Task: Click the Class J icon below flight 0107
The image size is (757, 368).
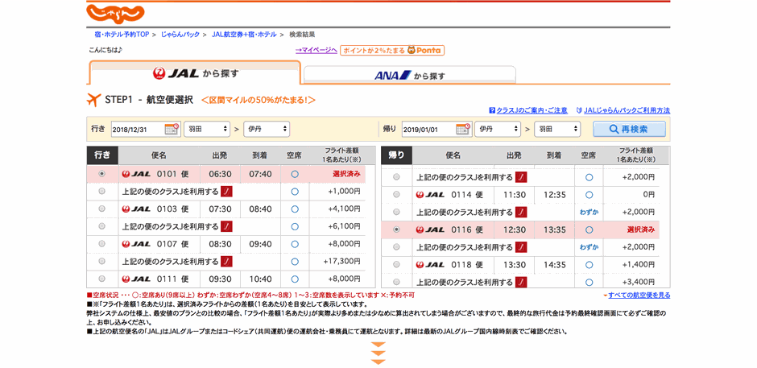Action: (227, 261)
